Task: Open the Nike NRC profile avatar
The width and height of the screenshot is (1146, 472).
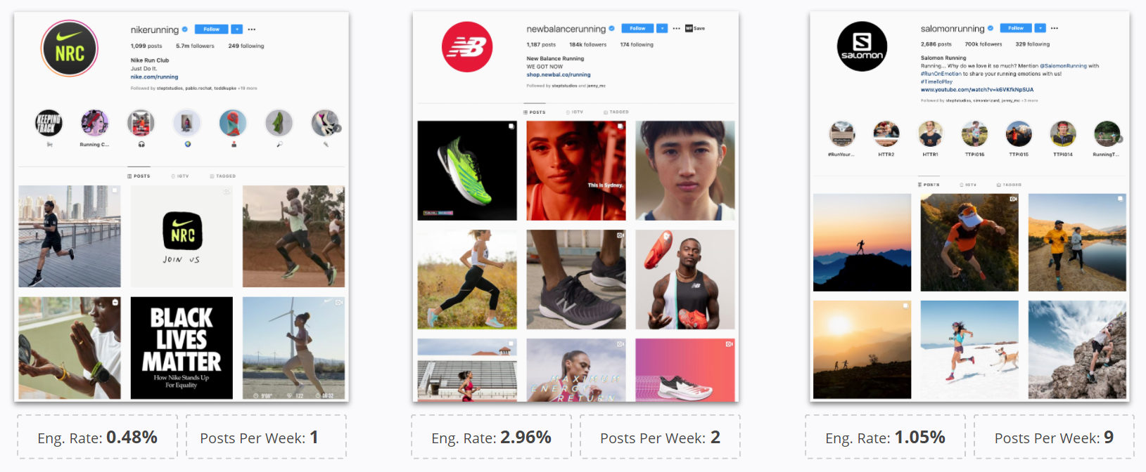Action: [x=69, y=48]
